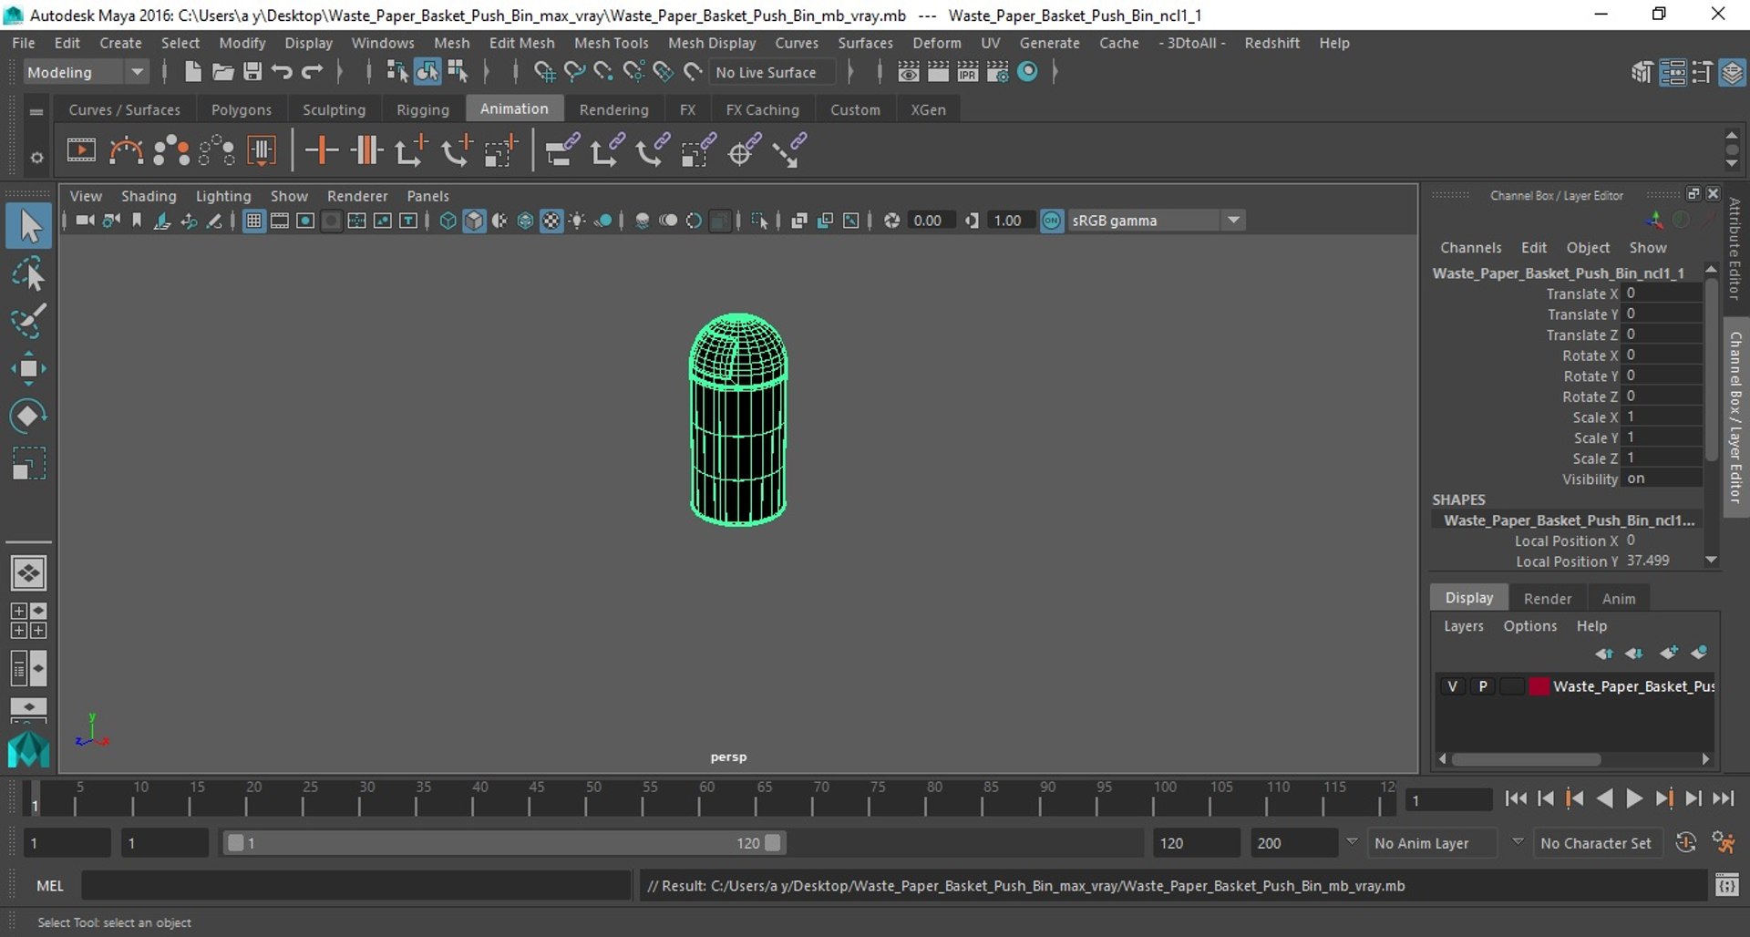Click the Redo arrow icon
The width and height of the screenshot is (1750, 937).
pyautogui.click(x=312, y=72)
